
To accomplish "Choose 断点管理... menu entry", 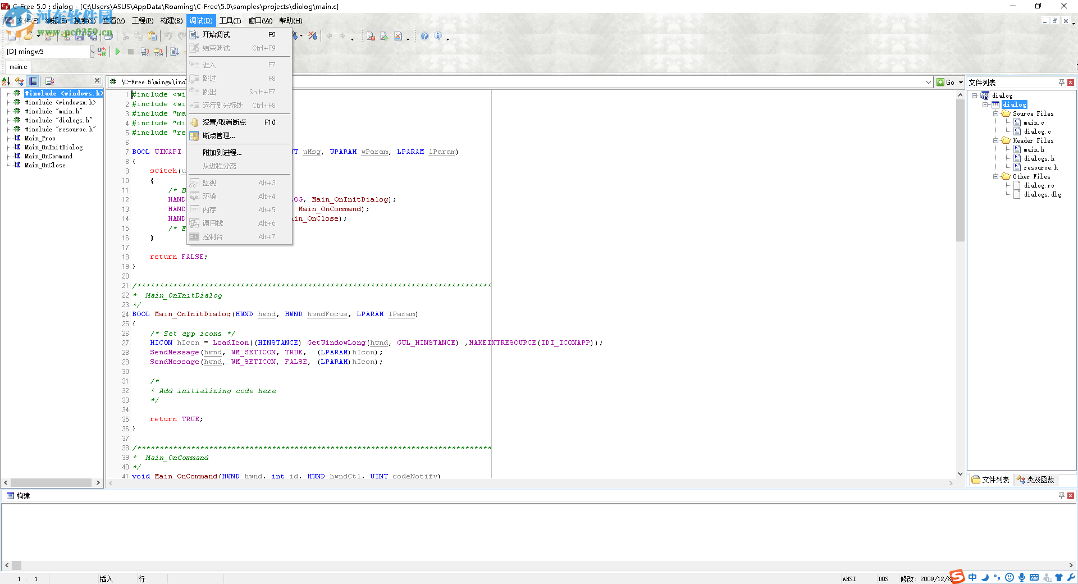I will coord(218,136).
